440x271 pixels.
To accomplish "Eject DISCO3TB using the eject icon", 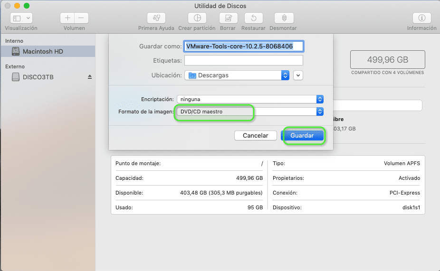I will (x=89, y=77).
